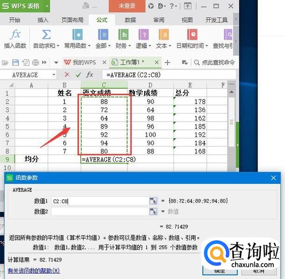Click the tab list icon beside new tab
285x279 pixels.
click(x=185, y=63)
